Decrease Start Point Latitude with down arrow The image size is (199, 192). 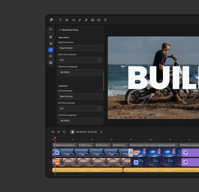[99, 61]
